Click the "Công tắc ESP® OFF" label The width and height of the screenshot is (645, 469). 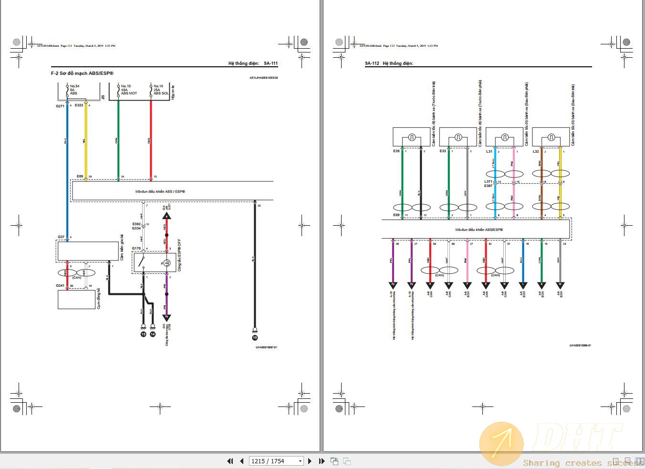point(179,255)
